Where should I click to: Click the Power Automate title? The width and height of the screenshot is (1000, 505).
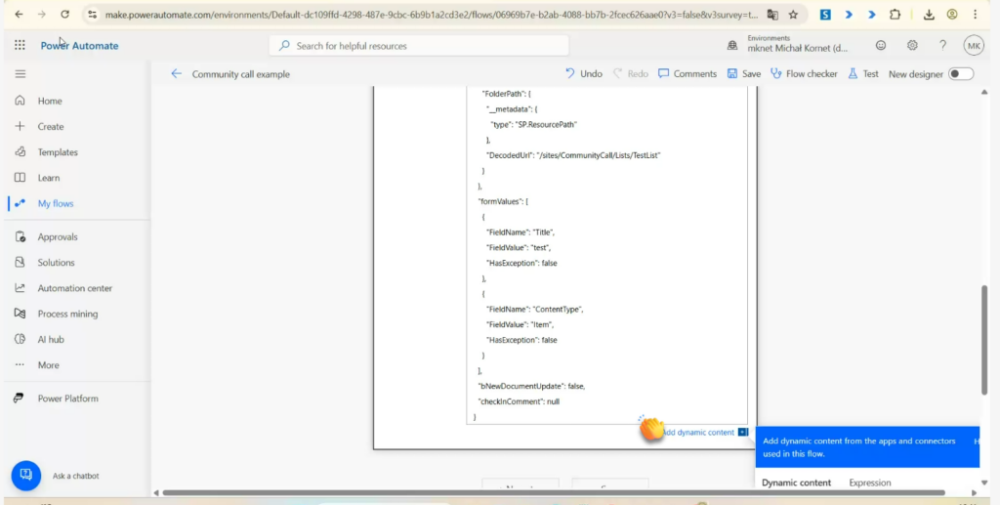(79, 46)
